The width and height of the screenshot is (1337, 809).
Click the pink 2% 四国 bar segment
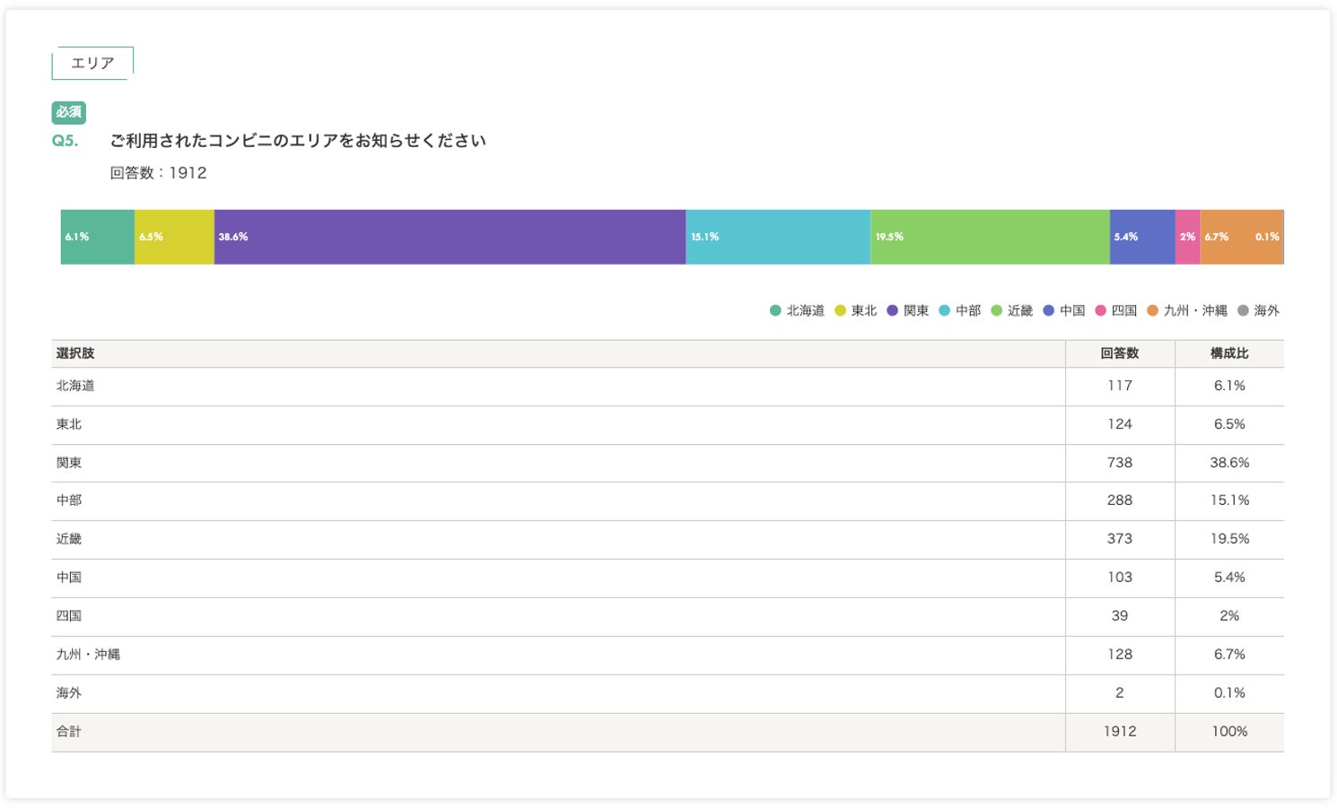[1187, 237]
